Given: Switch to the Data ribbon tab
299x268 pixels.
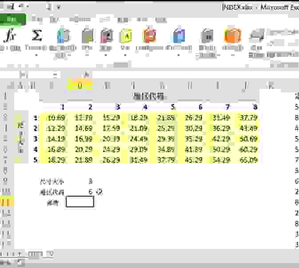Looking at the screenshot, I should (x=122, y=20).
